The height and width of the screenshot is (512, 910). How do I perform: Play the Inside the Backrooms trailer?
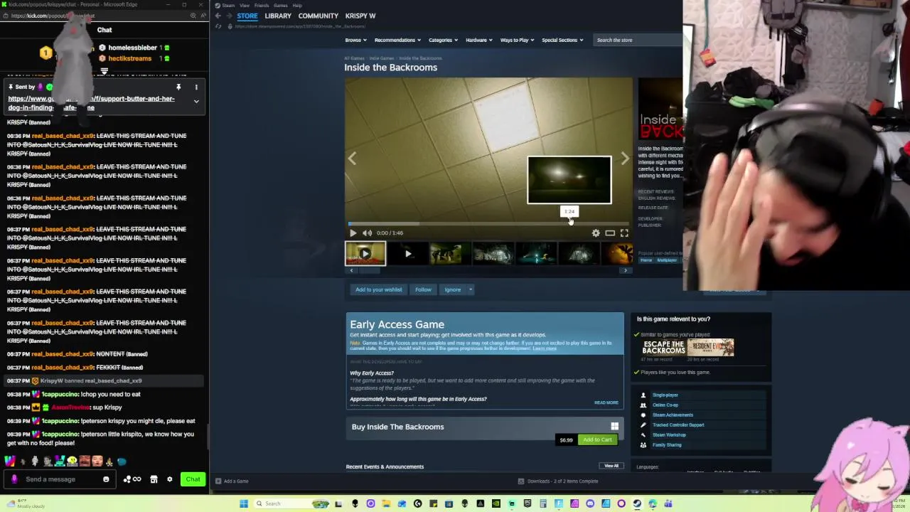[x=353, y=233]
